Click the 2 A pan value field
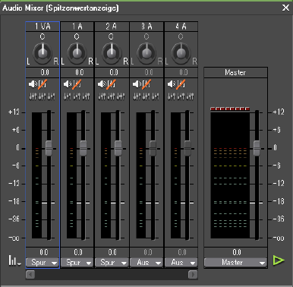The width and height of the screenshot is (293, 287). pos(112,73)
